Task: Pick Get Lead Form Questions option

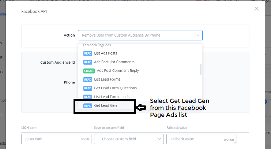Action: tap(115, 88)
